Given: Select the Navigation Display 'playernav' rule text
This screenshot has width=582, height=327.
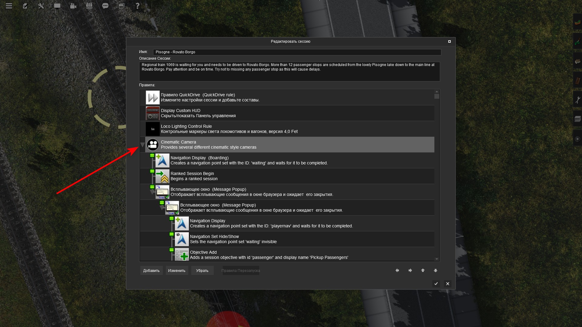Looking at the screenshot, I should 271,223.
